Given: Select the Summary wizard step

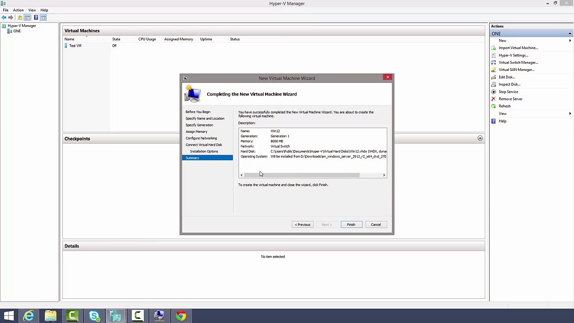Looking at the screenshot, I should (x=208, y=158).
